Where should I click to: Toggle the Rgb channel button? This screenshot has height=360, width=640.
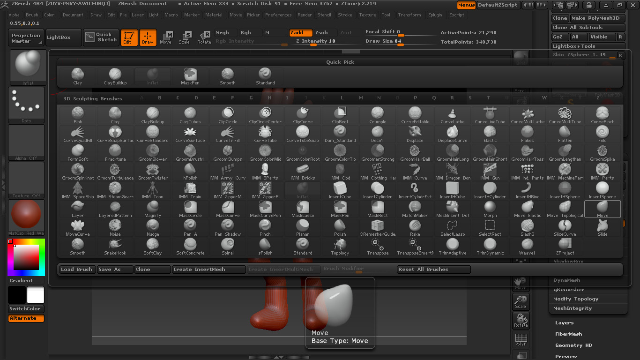250,33
